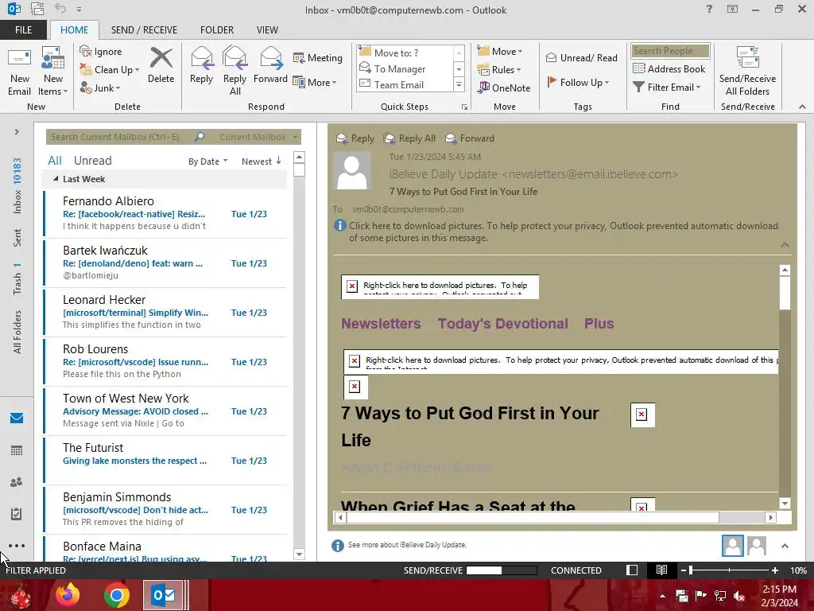
Task: Open the Tasks navigation icon
Action: point(17,514)
